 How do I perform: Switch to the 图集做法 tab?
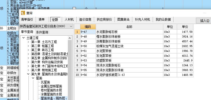[123, 20]
